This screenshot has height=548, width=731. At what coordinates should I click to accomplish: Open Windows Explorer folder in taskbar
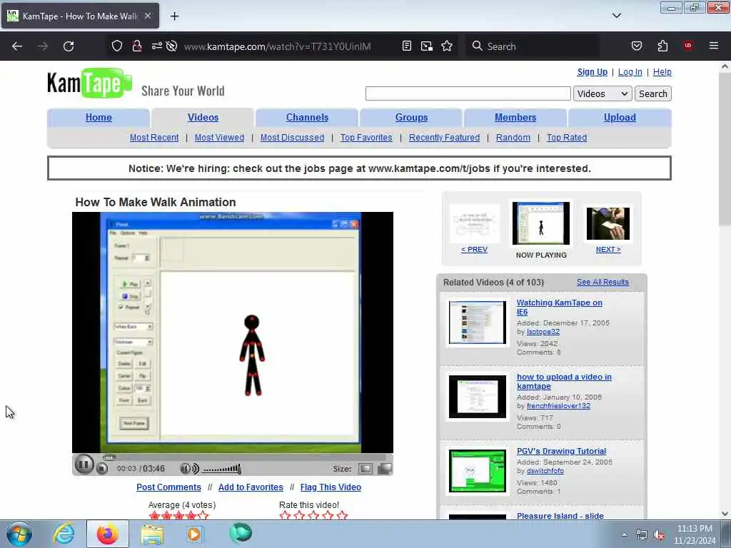coord(152,534)
